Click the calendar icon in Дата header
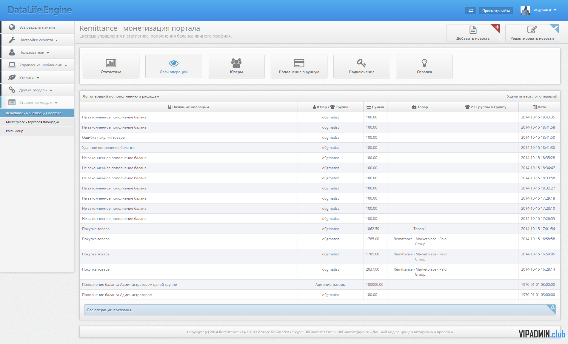 [535, 107]
